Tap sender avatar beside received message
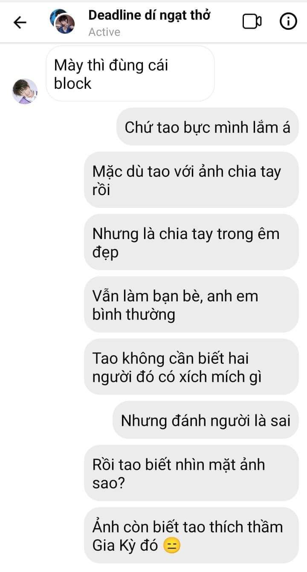The image size is (307, 572). pyautogui.click(x=25, y=91)
